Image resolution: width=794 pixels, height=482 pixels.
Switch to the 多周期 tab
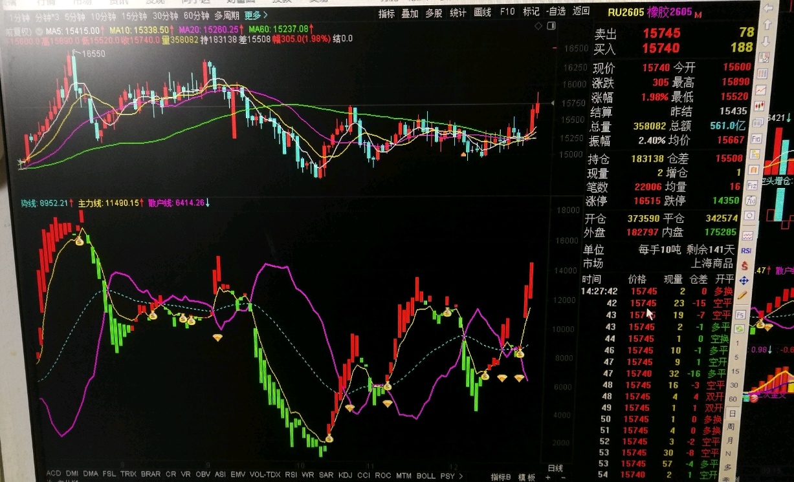(x=227, y=16)
